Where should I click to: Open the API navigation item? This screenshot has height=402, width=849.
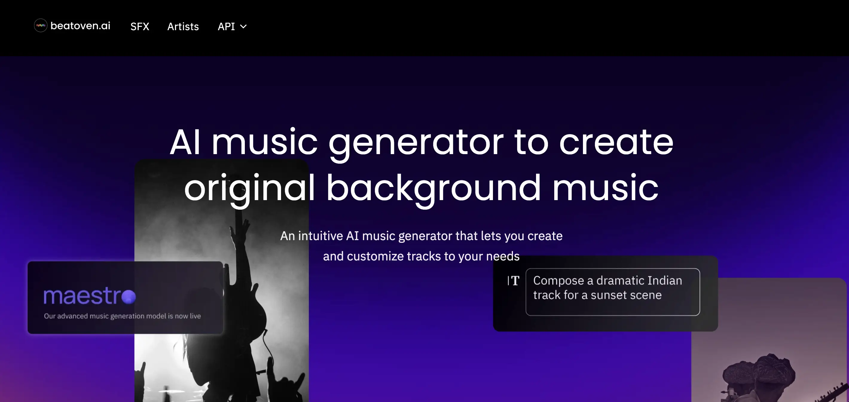click(x=226, y=26)
